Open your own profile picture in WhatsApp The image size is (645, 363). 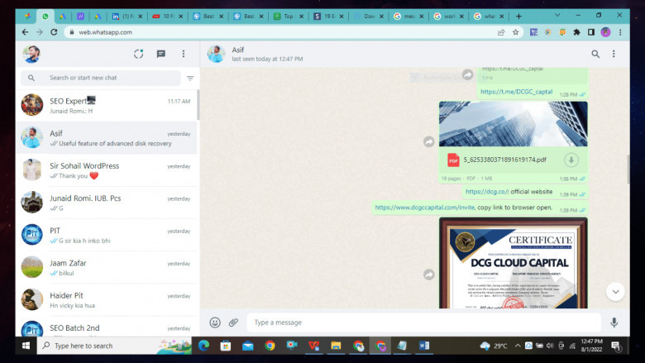[31, 54]
